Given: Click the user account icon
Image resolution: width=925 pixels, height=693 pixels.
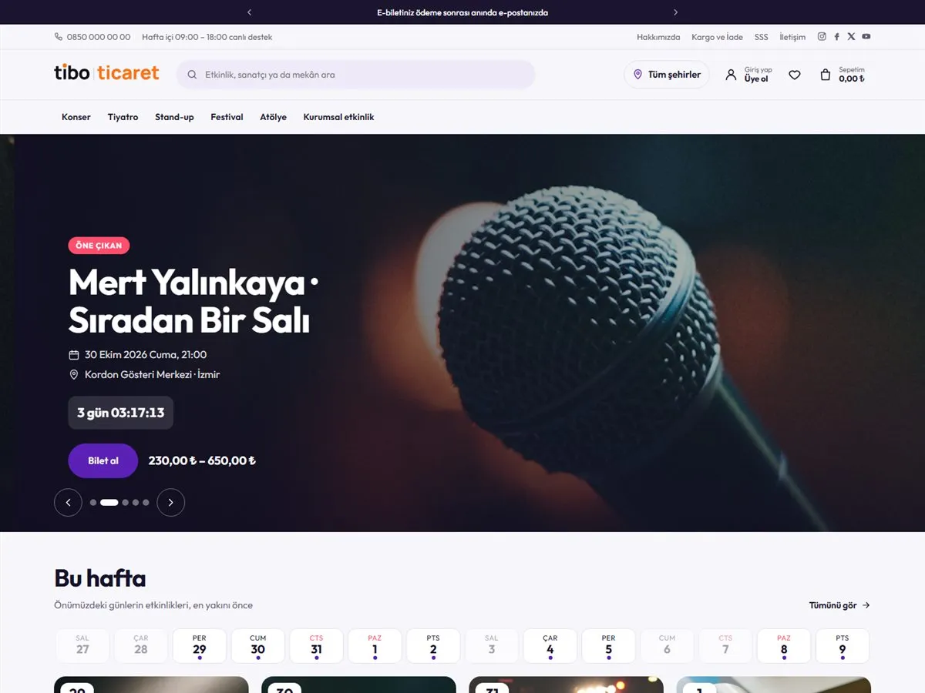Looking at the screenshot, I should point(731,75).
